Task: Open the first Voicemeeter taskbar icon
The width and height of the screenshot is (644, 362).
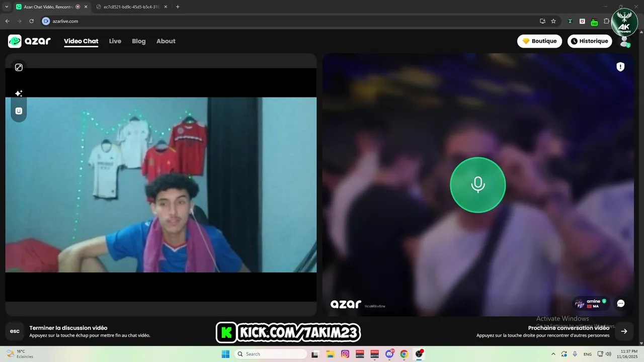Action: coord(360,354)
